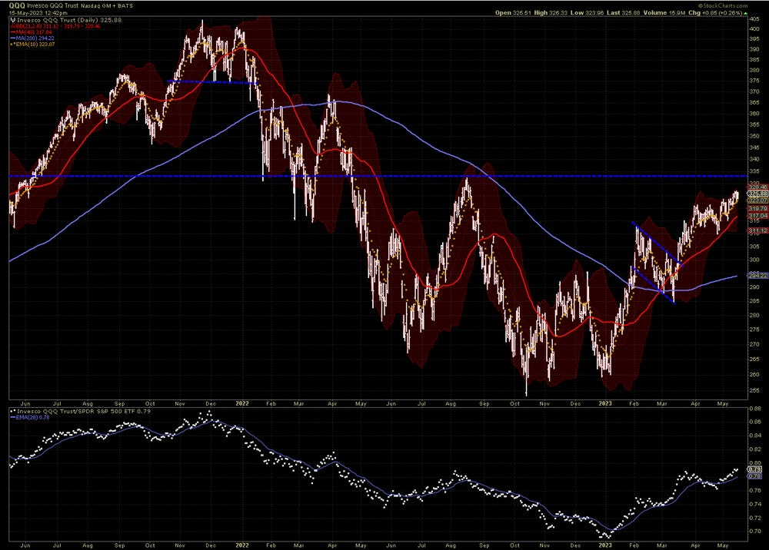Click the 400 label on the price axis
This screenshot has height=550, width=769.
pyautogui.click(x=755, y=29)
